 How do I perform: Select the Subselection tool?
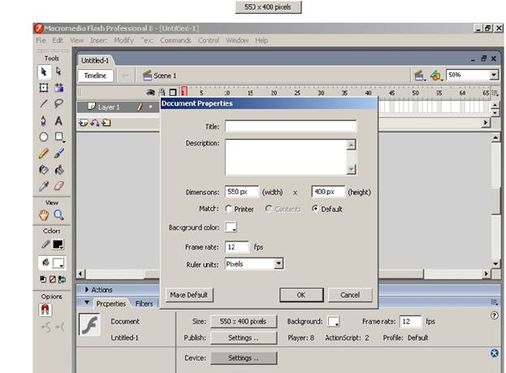pyautogui.click(x=58, y=71)
